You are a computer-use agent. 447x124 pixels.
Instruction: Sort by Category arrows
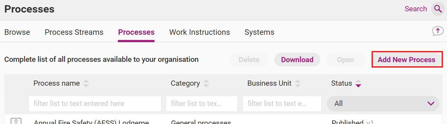tap(206, 83)
